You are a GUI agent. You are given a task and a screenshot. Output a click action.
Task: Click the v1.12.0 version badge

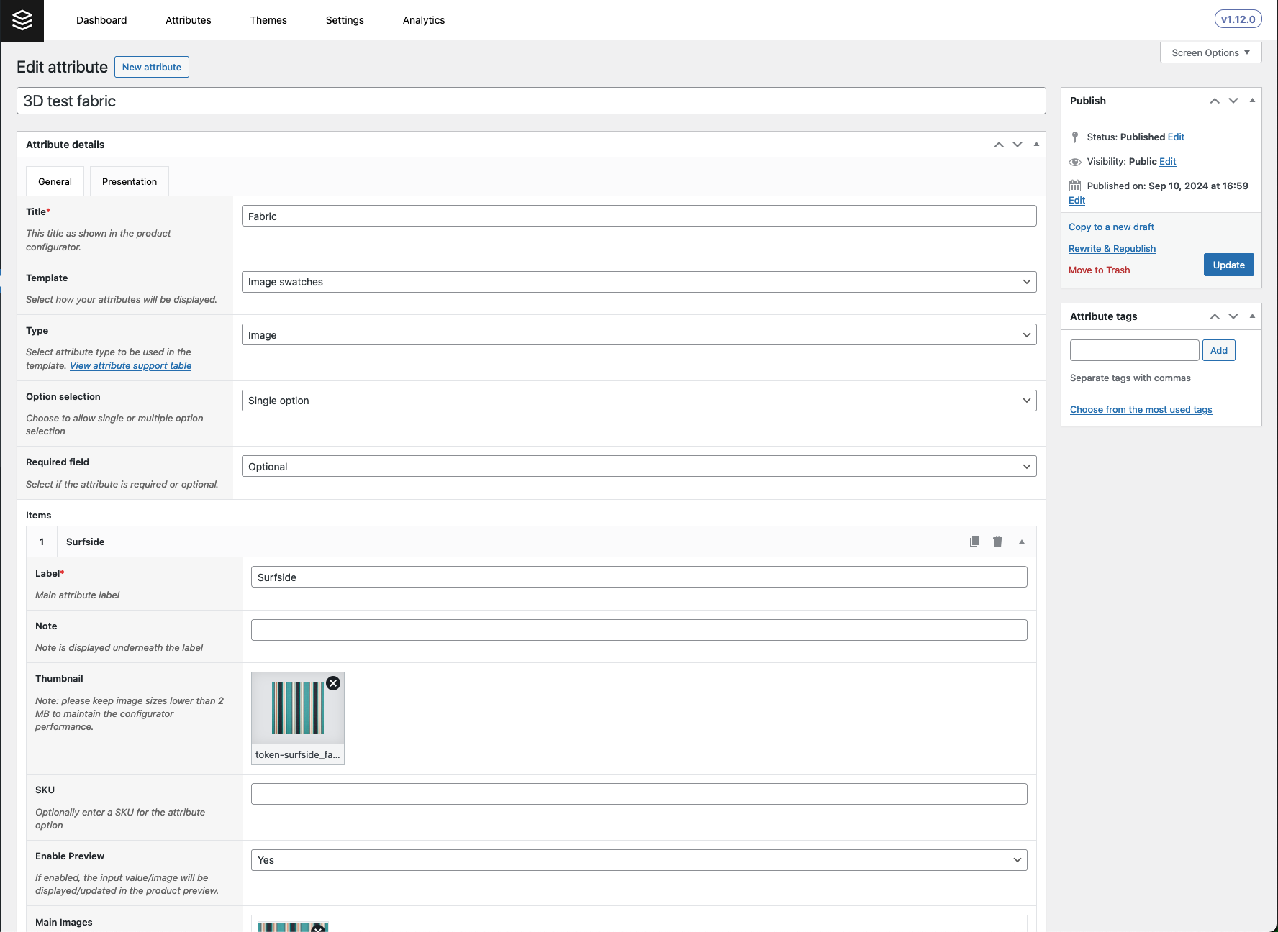(x=1238, y=19)
